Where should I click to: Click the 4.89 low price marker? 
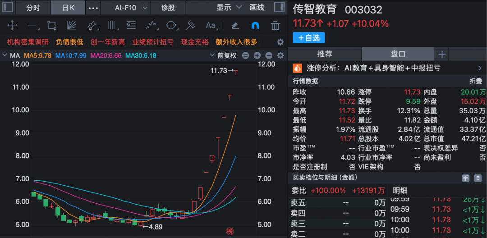(152, 227)
